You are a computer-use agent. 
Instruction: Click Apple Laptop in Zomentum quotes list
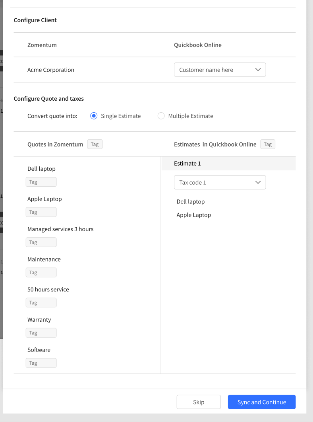tap(44, 199)
